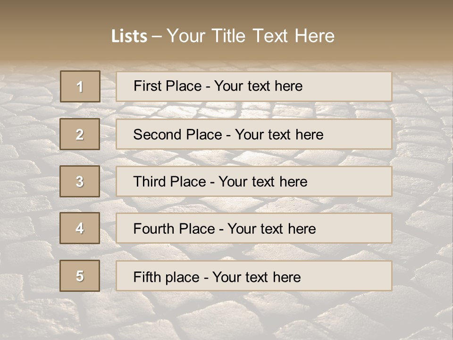The width and height of the screenshot is (453, 340).
Task: Select the "Fourth Place - Your text here" bar
Action: 254,229
